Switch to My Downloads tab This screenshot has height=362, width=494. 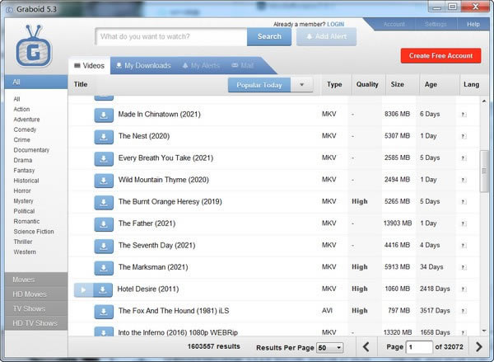point(143,66)
